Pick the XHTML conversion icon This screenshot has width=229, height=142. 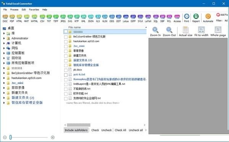[34, 18]
